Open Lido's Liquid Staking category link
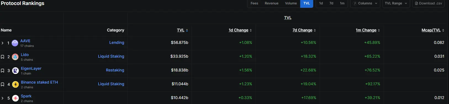The height and width of the screenshot is (104, 449). click(111, 56)
